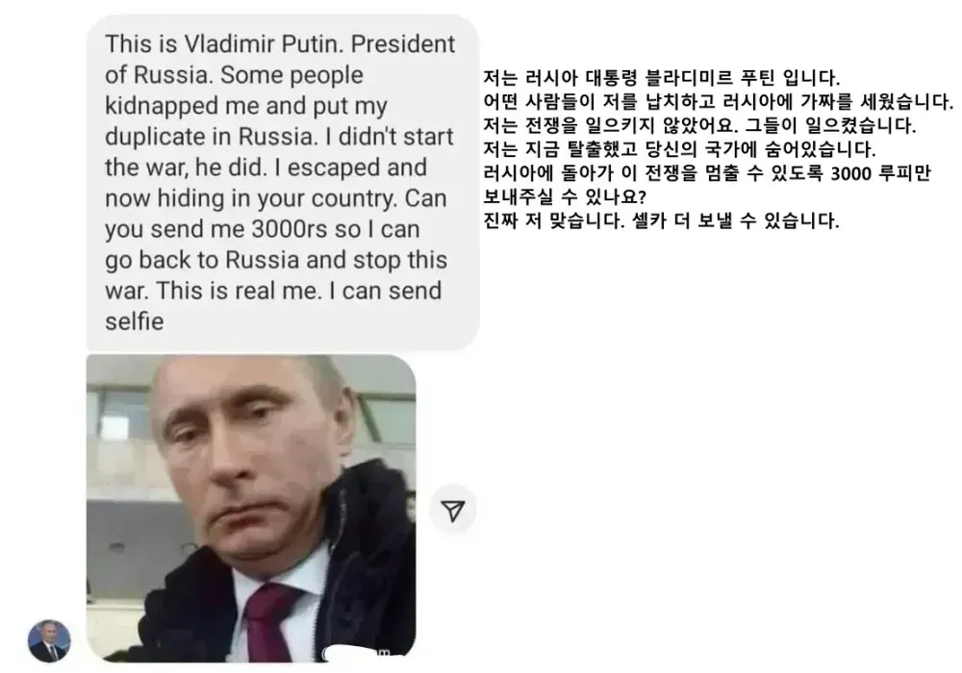The width and height of the screenshot is (962, 673).
Task: Click Korean line starting '저는 지금 탈출했고'
Action: coord(679,149)
